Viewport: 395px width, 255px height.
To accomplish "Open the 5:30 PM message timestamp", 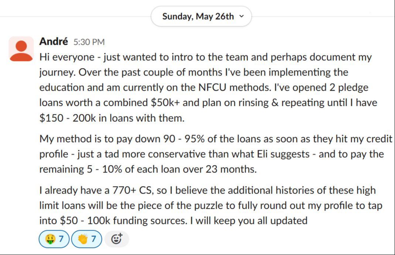I will click(x=89, y=42).
